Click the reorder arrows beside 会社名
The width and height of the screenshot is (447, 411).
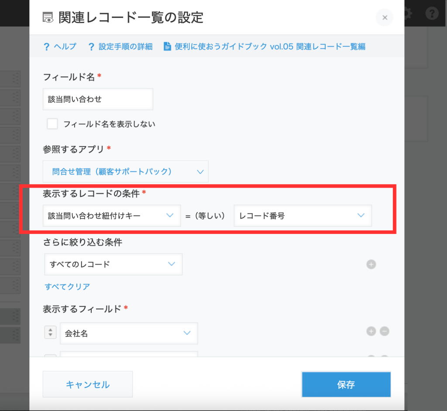(x=51, y=332)
